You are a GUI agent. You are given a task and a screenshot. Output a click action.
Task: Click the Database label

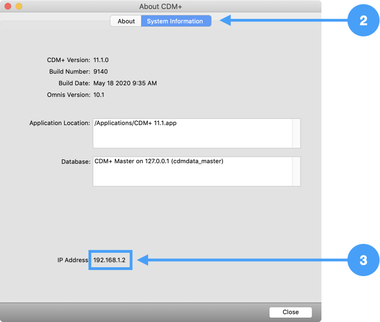click(76, 162)
